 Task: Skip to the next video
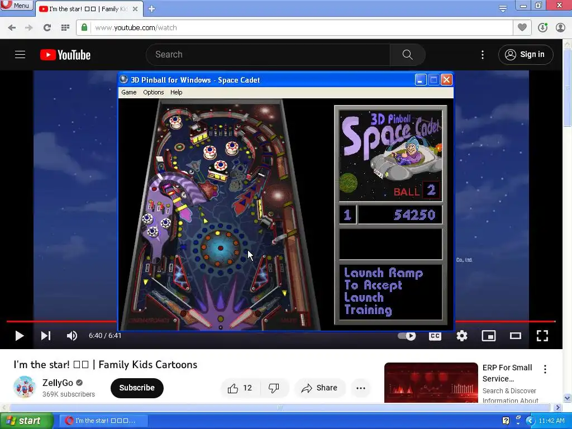click(x=46, y=336)
